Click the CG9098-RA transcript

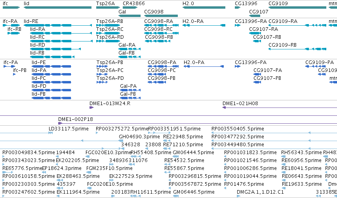162,25
